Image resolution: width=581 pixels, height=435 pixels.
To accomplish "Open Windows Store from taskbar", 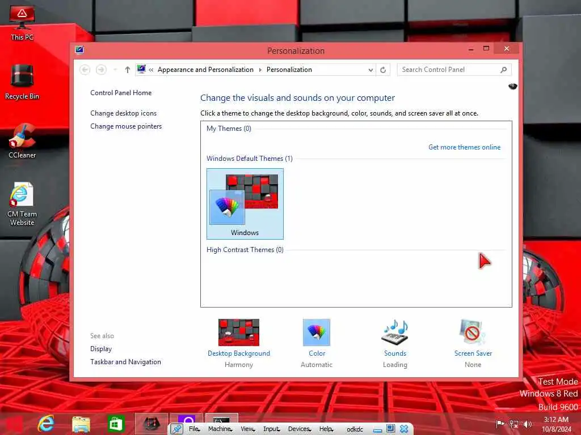I will tap(116, 424).
